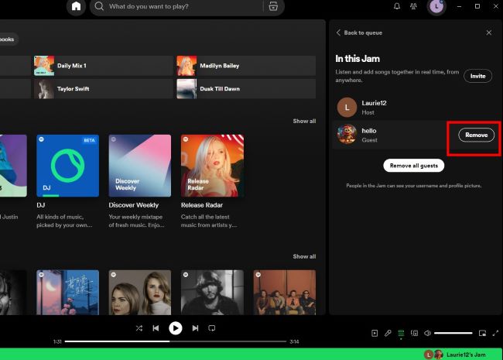Open the Now Playing view icon

375,333
